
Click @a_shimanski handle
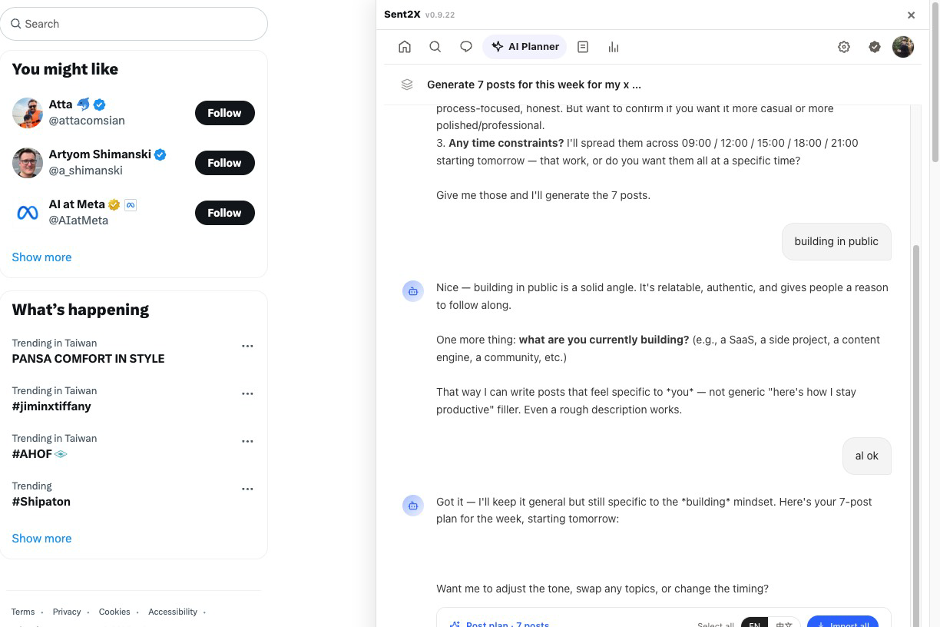pos(85,171)
